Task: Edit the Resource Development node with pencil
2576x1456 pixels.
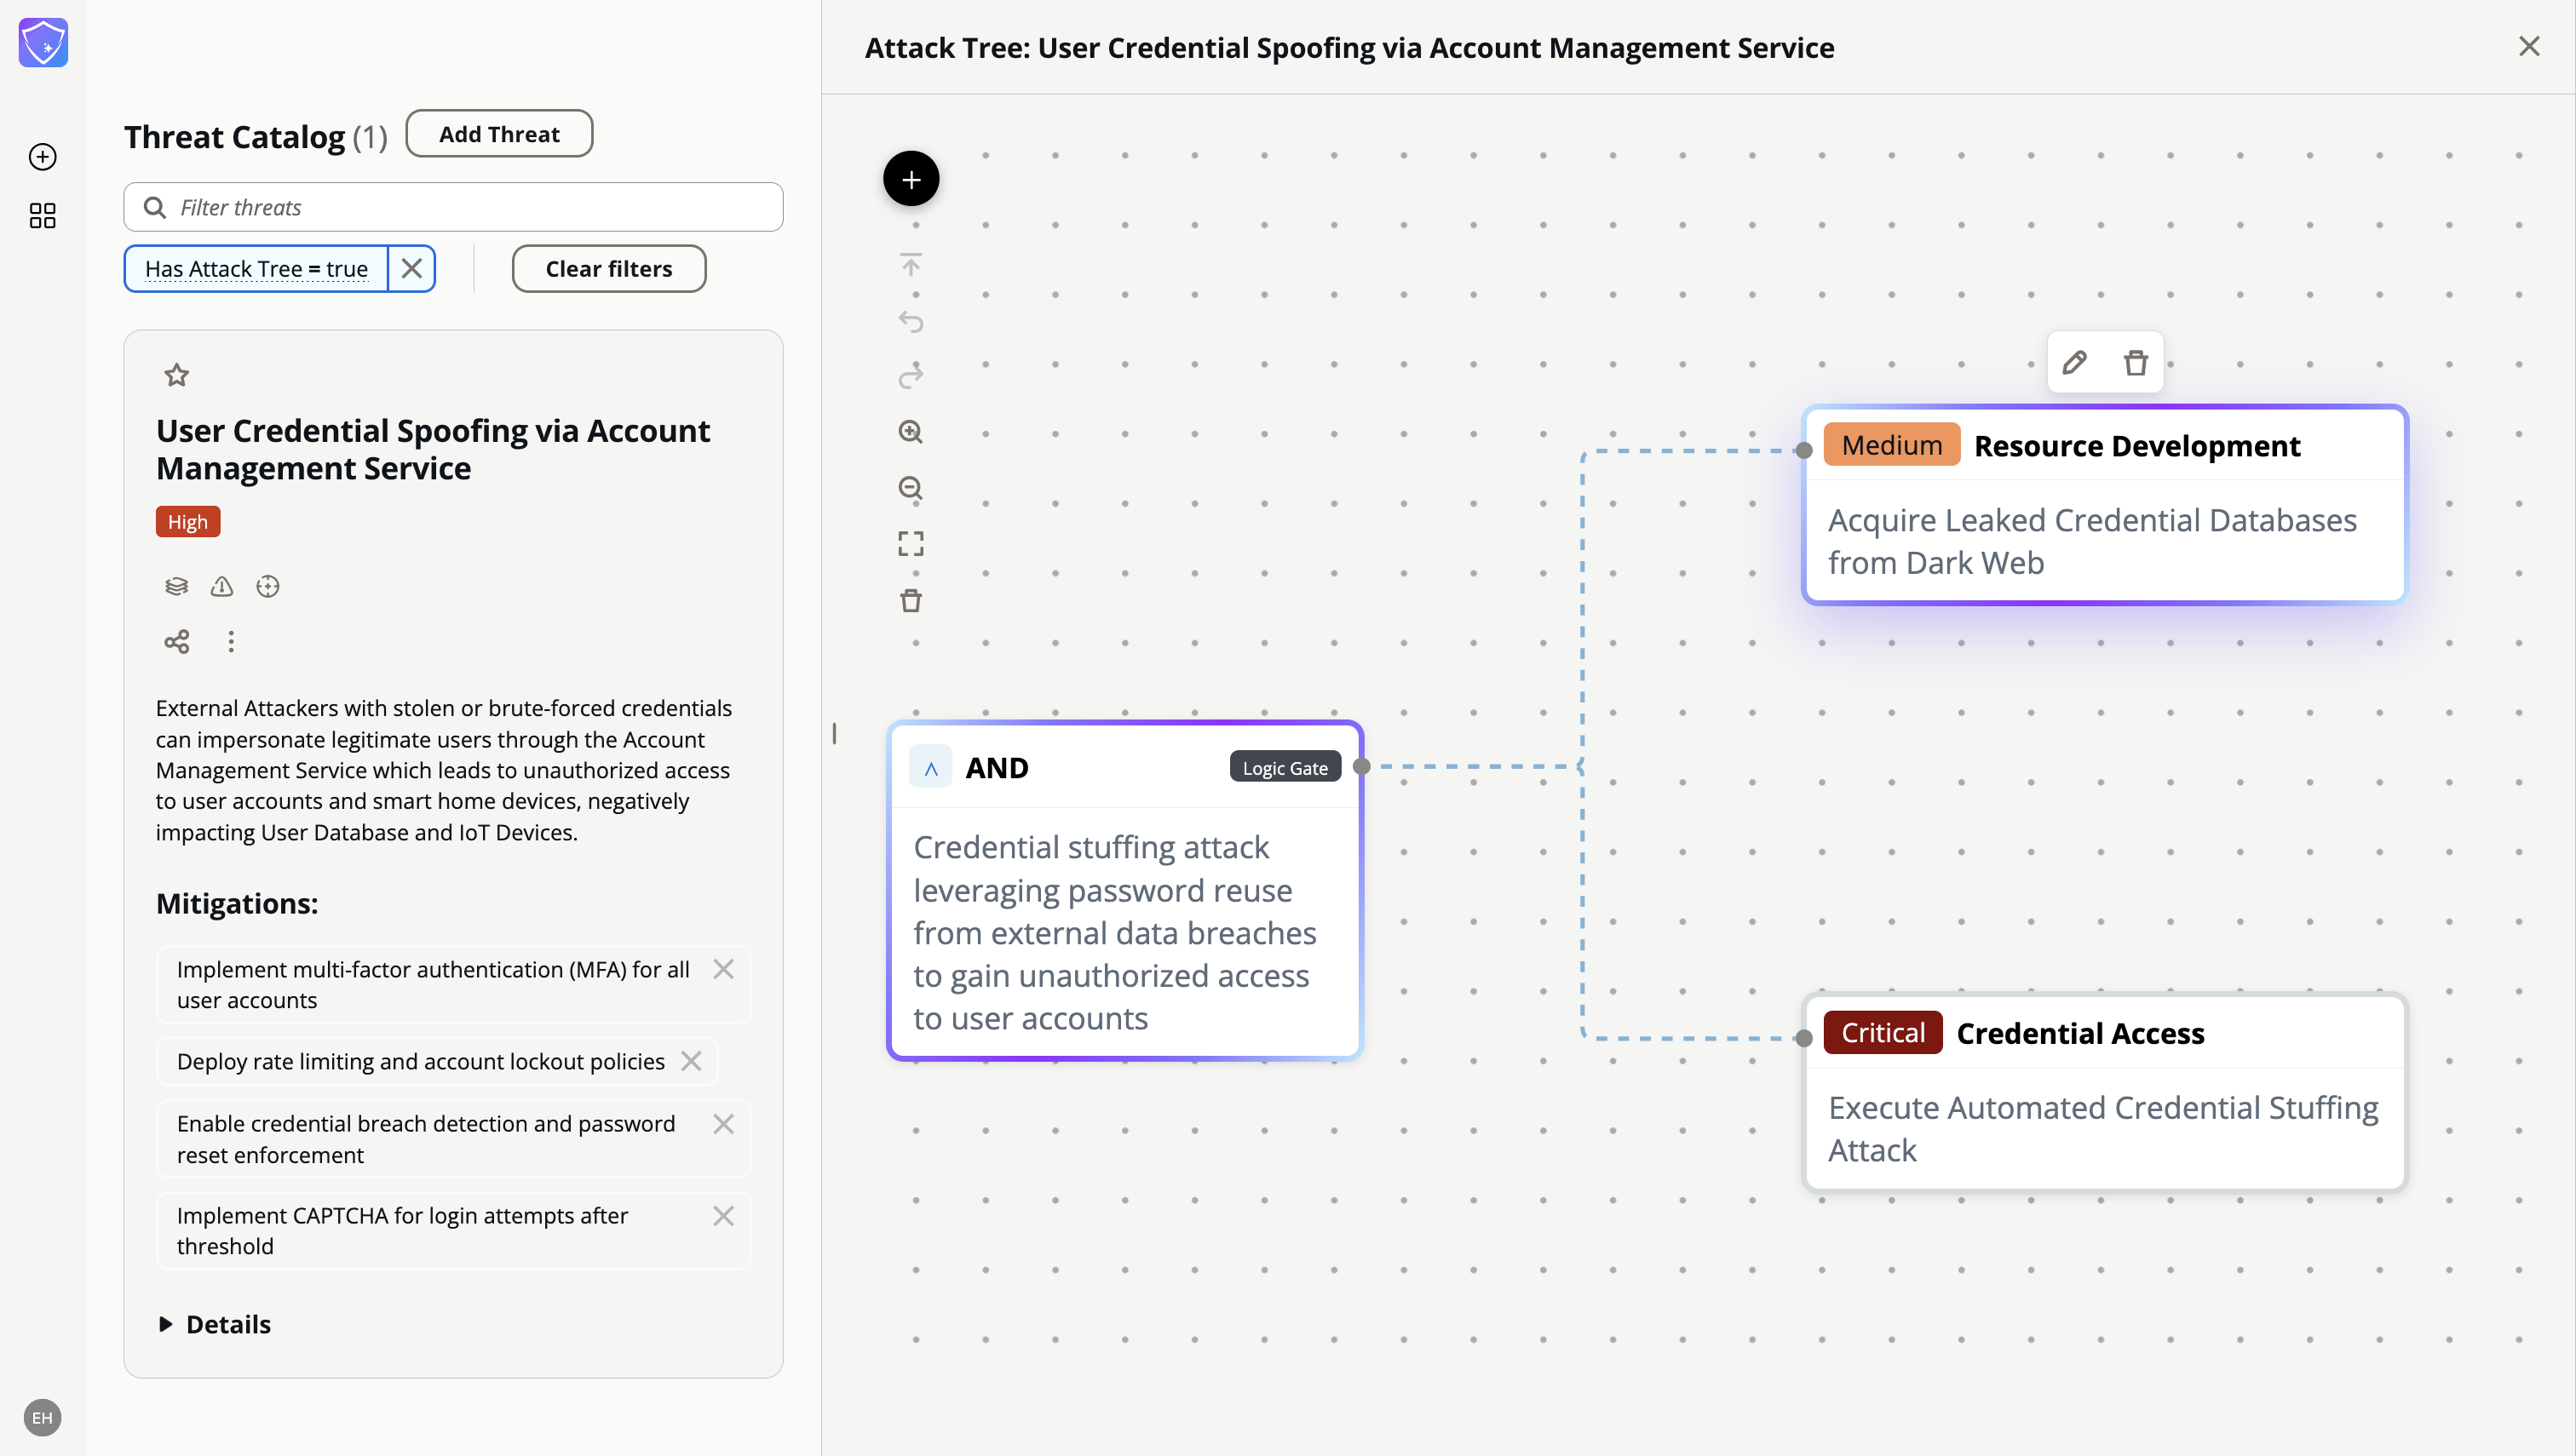Action: (2073, 362)
